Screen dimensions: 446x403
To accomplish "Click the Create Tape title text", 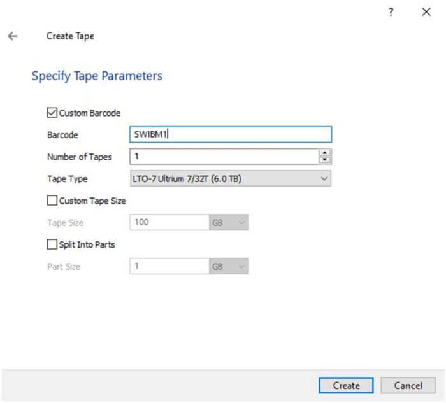I will [70, 36].
